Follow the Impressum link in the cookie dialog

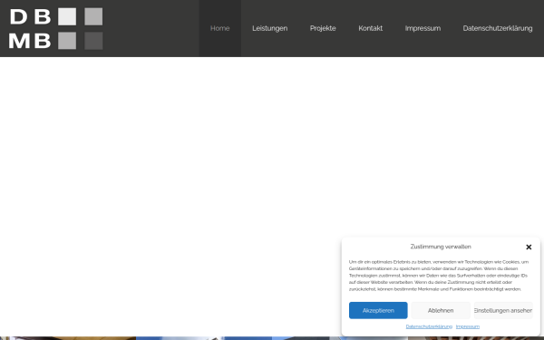tap(468, 326)
